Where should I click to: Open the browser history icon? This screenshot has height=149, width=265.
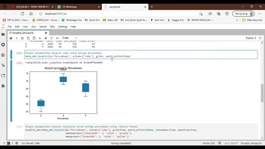227,14
